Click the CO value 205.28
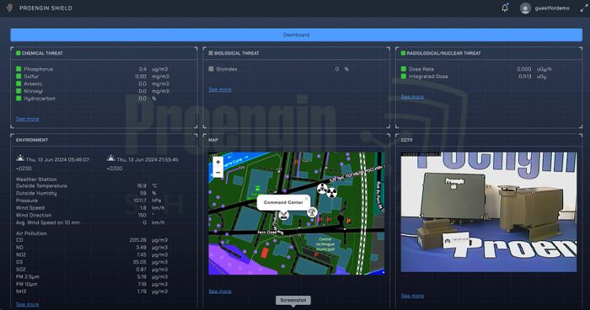 (x=138, y=240)
